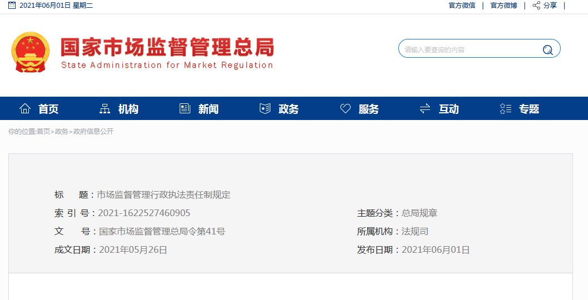
Task: Open the 官方微信 link
Action: coord(462,5)
